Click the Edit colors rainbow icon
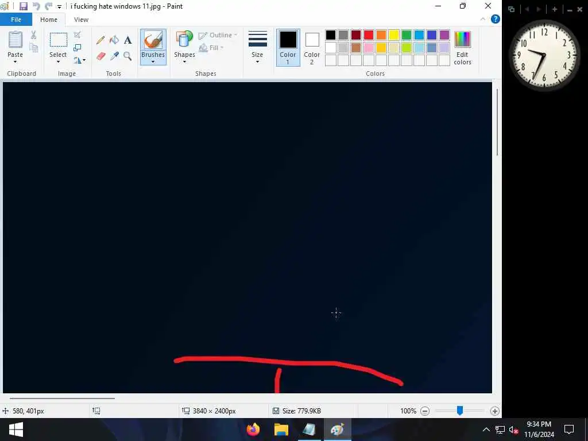The width and height of the screenshot is (588, 441). [462, 40]
